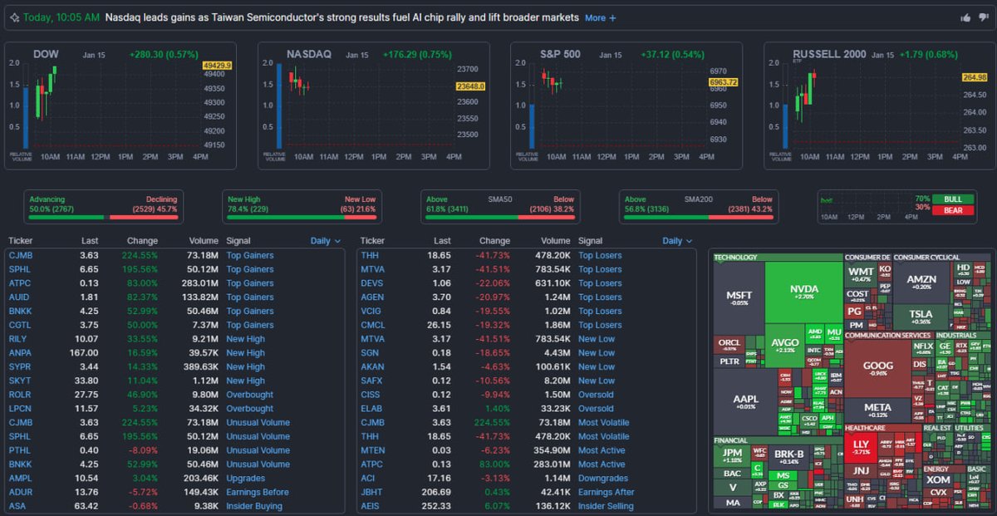Open CGTL ticker quote page
Viewport: 997px width, 516px height.
click(x=19, y=325)
